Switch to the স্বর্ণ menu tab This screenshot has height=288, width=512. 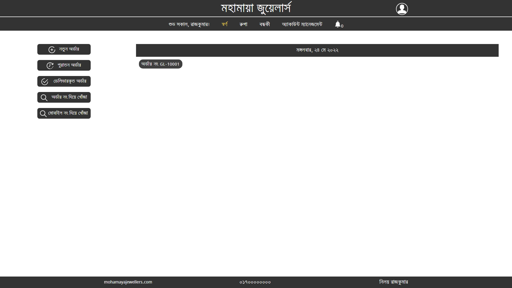(x=225, y=24)
